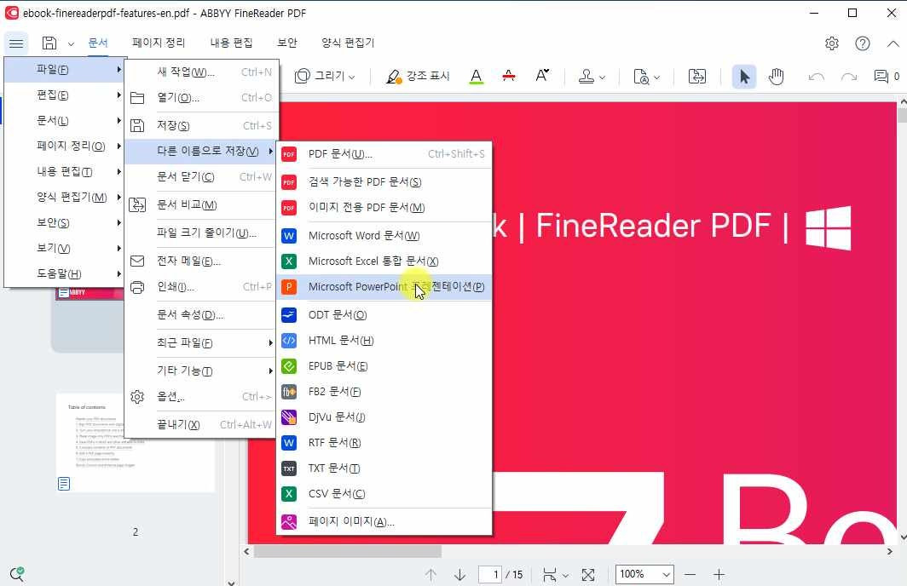Open the 편집(E) submenu

tap(65, 95)
